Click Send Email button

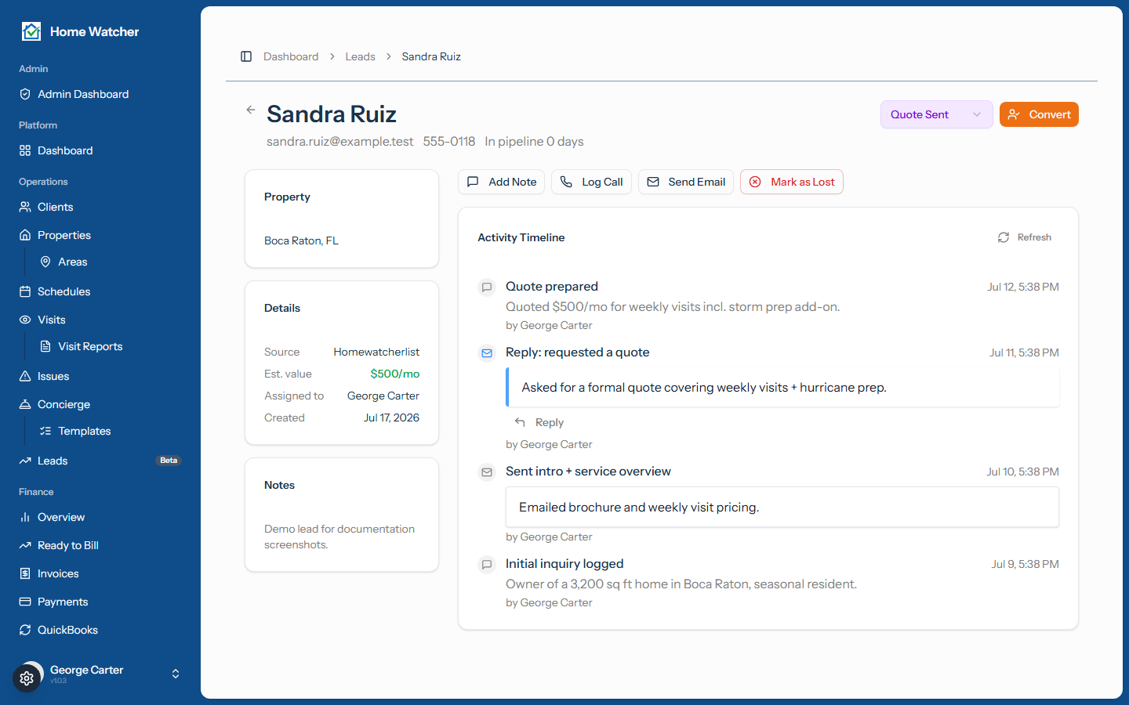[x=686, y=182]
